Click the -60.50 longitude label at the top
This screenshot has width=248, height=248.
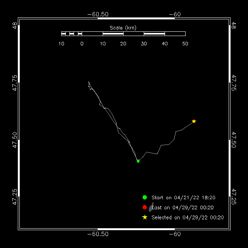click(x=98, y=14)
